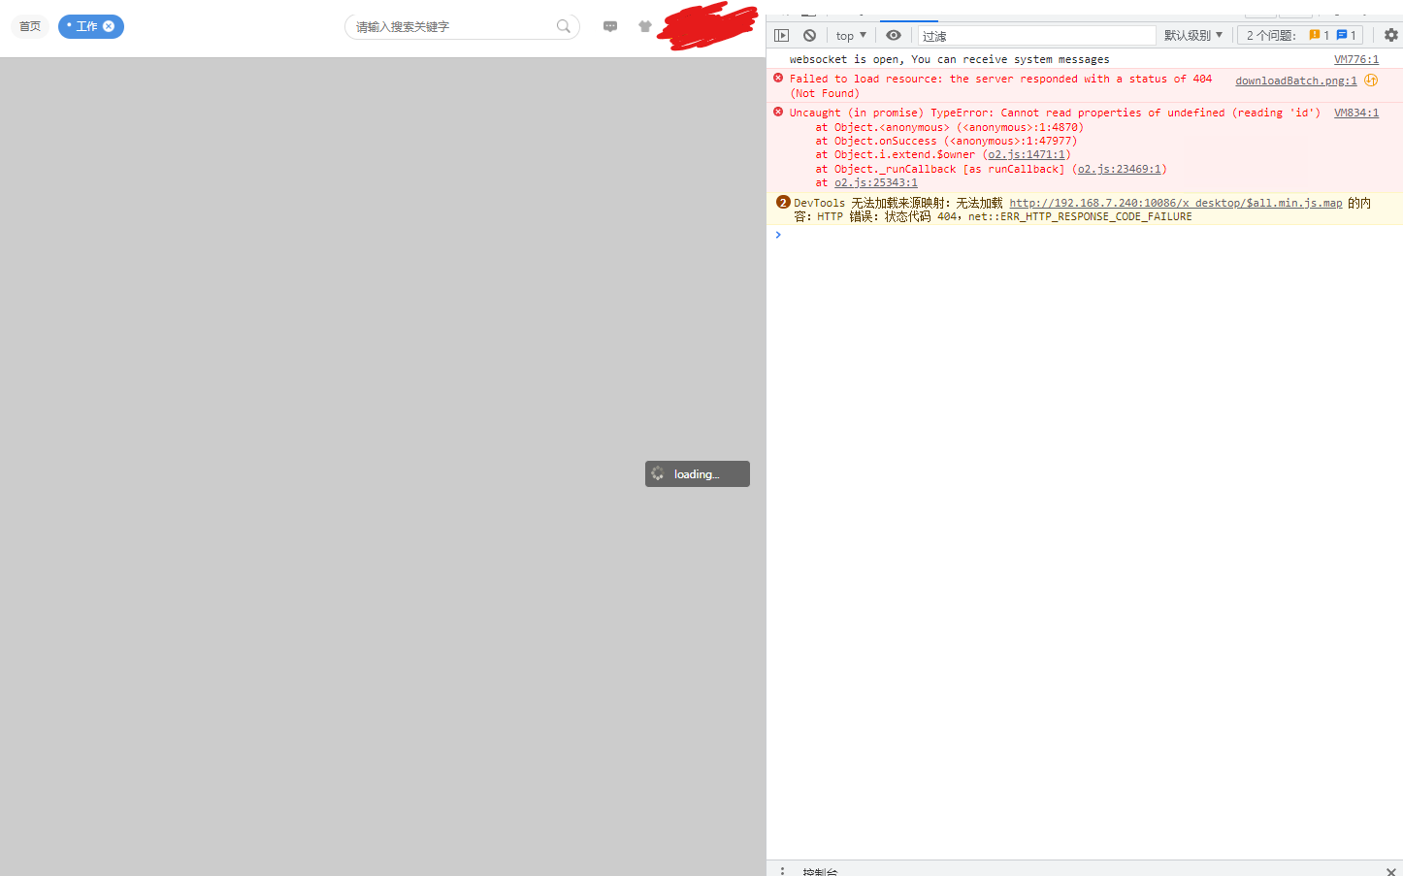
Task: Click the warning count badge 2
Action: [x=783, y=202]
